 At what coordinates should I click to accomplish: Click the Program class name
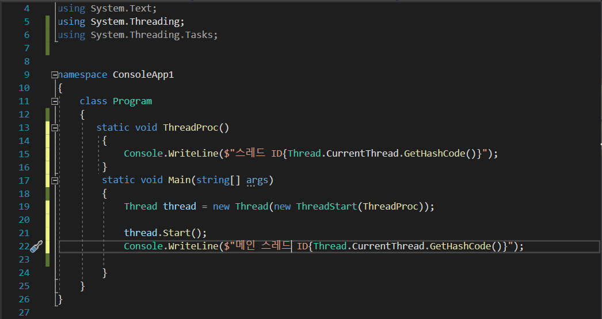coord(132,101)
